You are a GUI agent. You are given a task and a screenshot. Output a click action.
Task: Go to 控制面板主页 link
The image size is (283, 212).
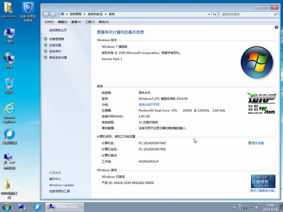click(58, 30)
